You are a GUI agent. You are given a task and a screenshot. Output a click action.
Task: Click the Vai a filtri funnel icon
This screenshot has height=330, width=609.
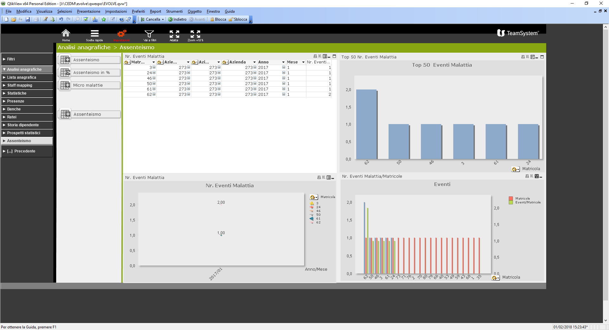pos(149,34)
